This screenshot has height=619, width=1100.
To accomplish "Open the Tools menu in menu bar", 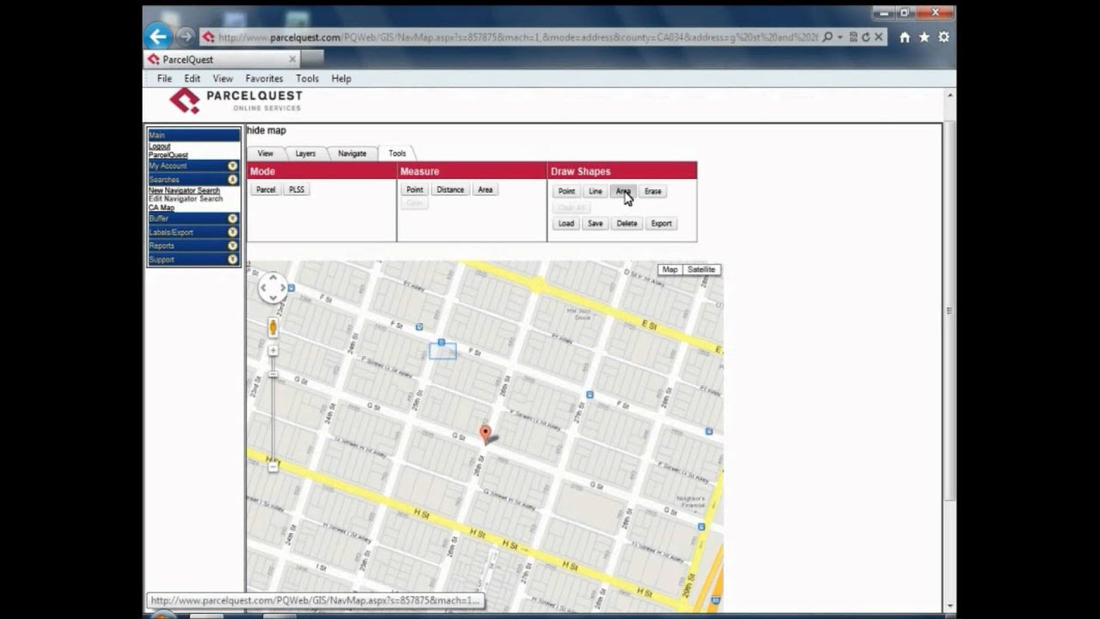I will 307,78.
